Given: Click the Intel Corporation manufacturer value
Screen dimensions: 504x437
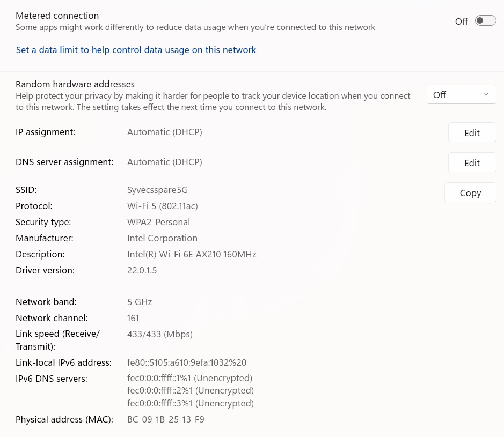Looking at the screenshot, I should point(162,238).
